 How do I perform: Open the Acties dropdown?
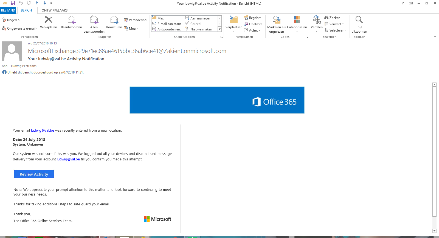[x=252, y=30]
